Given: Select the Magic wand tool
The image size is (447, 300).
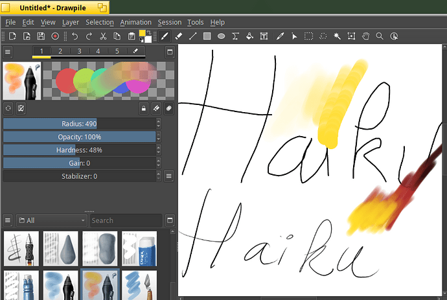Looking at the screenshot, I should point(337,36).
